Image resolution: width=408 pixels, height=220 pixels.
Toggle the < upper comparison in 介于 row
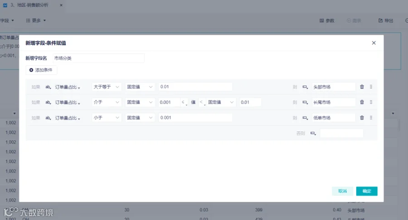click(x=202, y=103)
